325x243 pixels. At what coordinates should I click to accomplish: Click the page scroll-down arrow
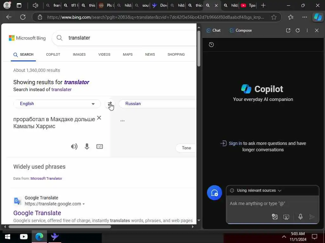199,220
